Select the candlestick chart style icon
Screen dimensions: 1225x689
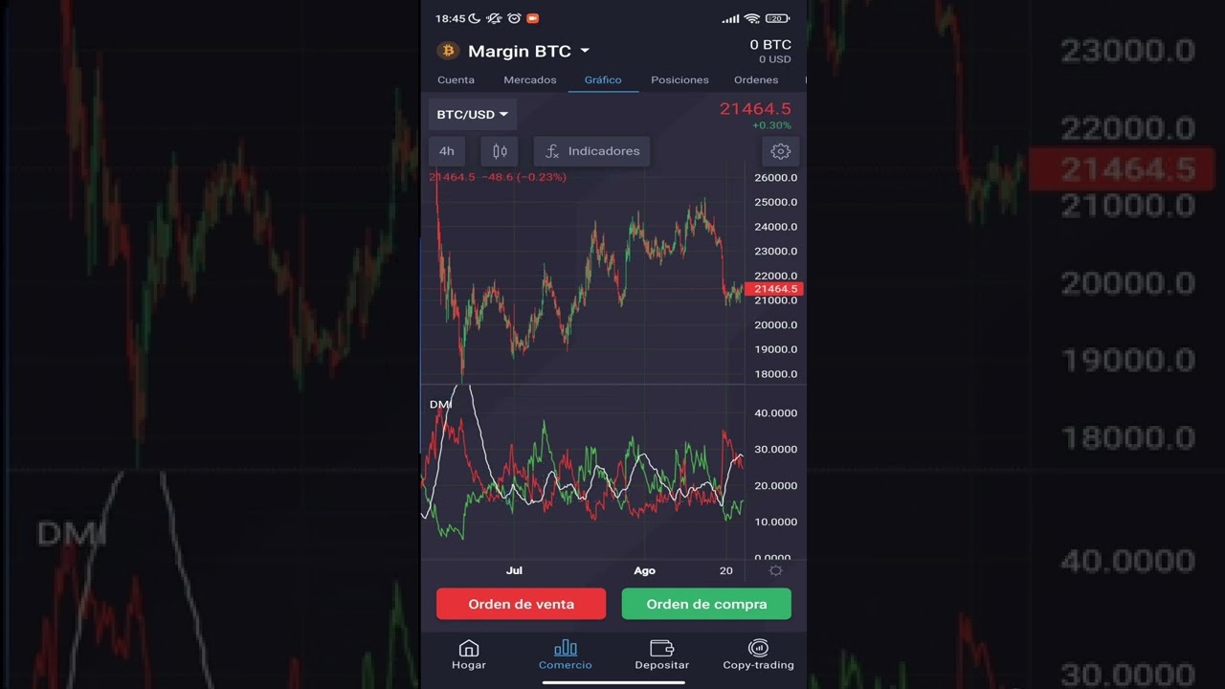[499, 150]
